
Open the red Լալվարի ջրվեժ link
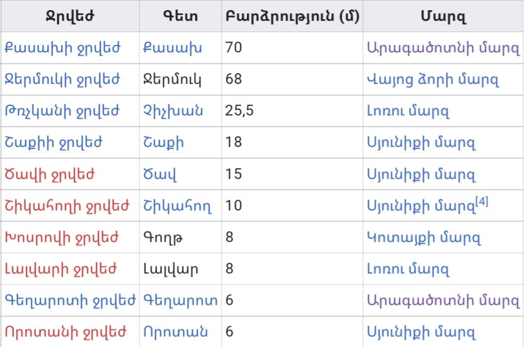click(61, 269)
